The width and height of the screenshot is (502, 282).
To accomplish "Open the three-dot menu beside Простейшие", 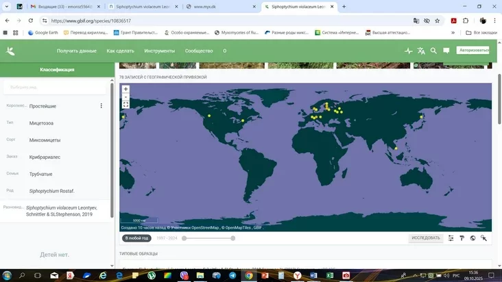I will click(x=101, y=106).
